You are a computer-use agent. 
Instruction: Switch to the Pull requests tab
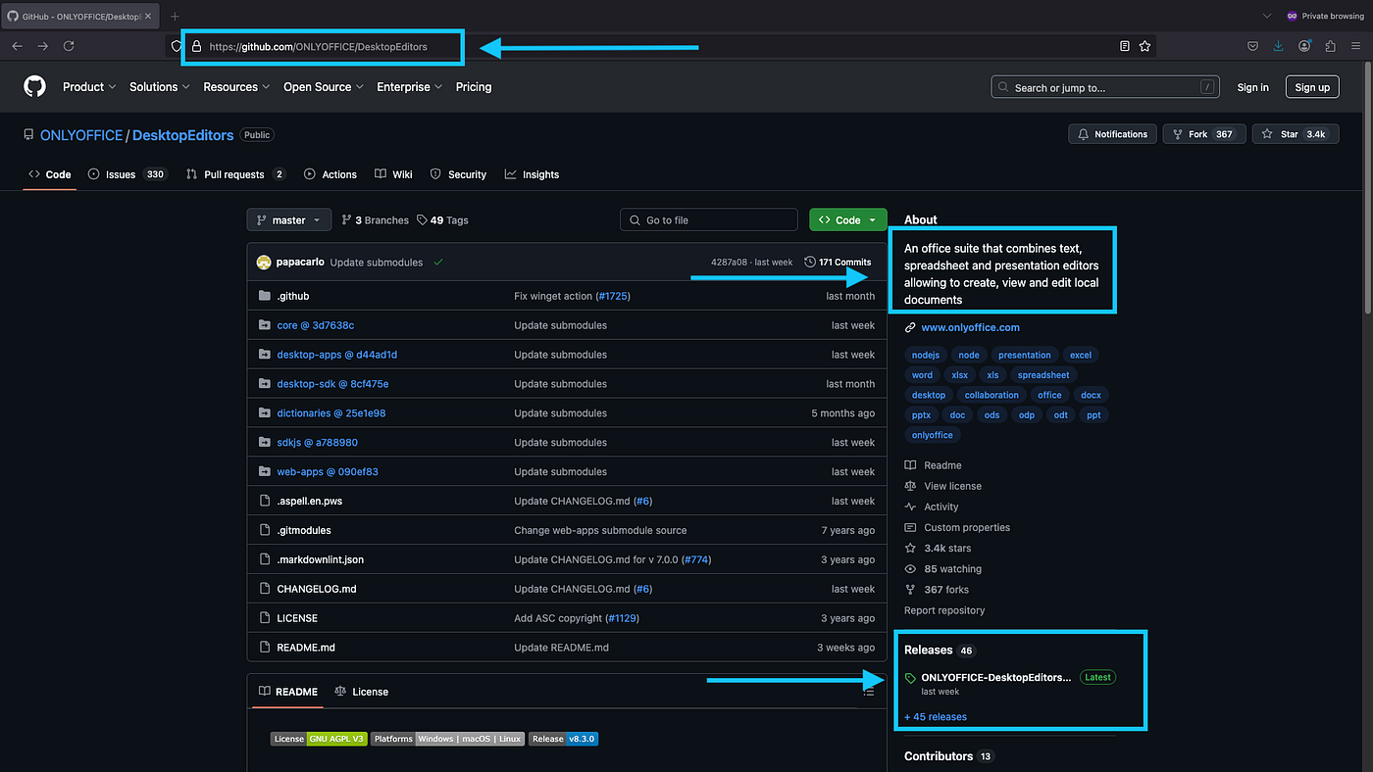tap(235, 174)
